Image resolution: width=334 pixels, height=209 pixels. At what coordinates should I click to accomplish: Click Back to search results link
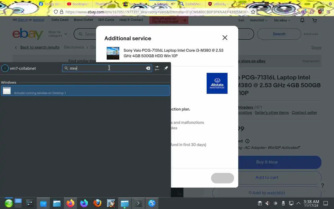40,47
